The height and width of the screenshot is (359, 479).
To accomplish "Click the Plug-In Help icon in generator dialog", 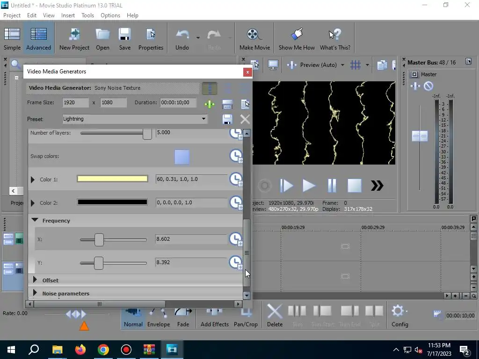I will pos(245,104).
